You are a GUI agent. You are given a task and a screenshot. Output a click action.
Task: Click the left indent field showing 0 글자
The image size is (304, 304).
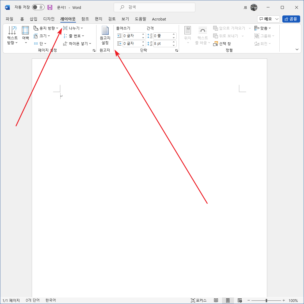coord(133,36)
